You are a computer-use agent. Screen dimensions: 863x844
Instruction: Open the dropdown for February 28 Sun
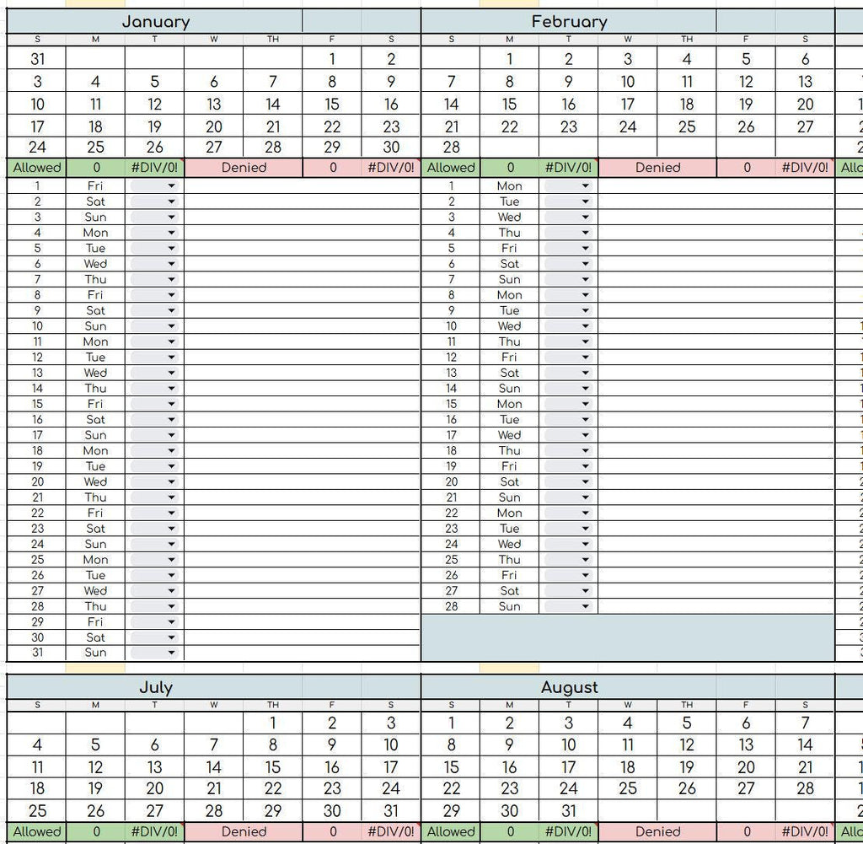tap(569, 606)
